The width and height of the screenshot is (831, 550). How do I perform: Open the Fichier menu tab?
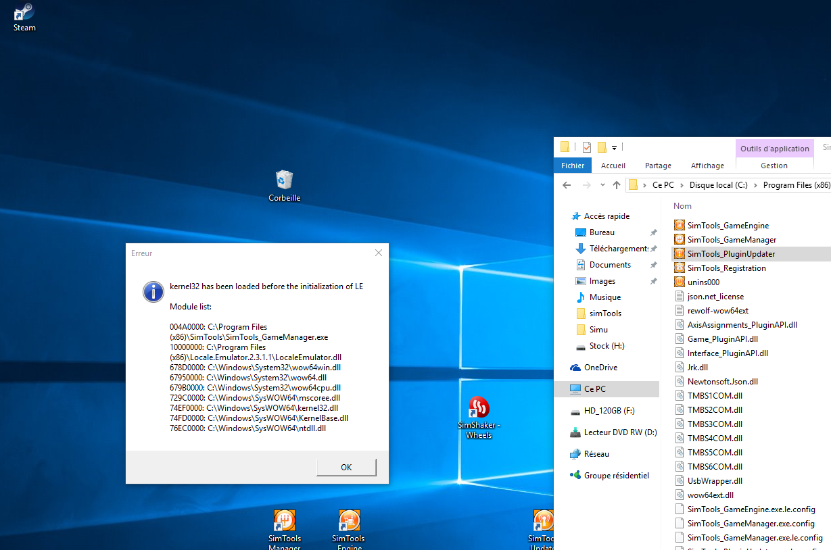(573, 166)
